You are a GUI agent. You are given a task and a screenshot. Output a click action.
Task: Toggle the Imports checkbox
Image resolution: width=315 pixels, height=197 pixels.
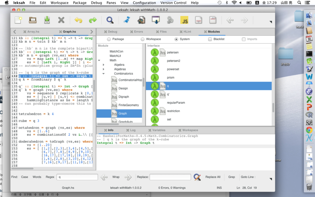tap(244, 39)
